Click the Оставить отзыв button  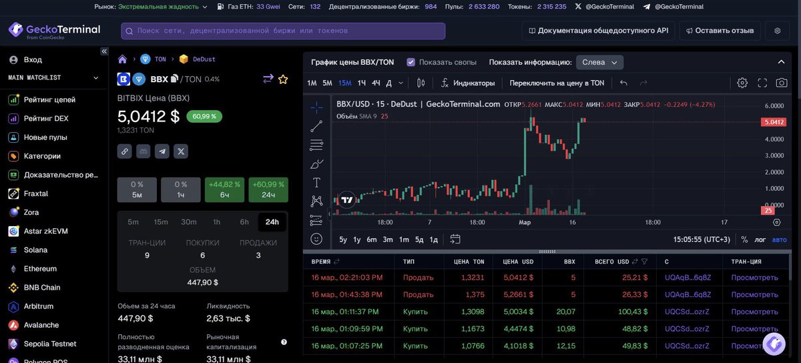click(719, 31)
